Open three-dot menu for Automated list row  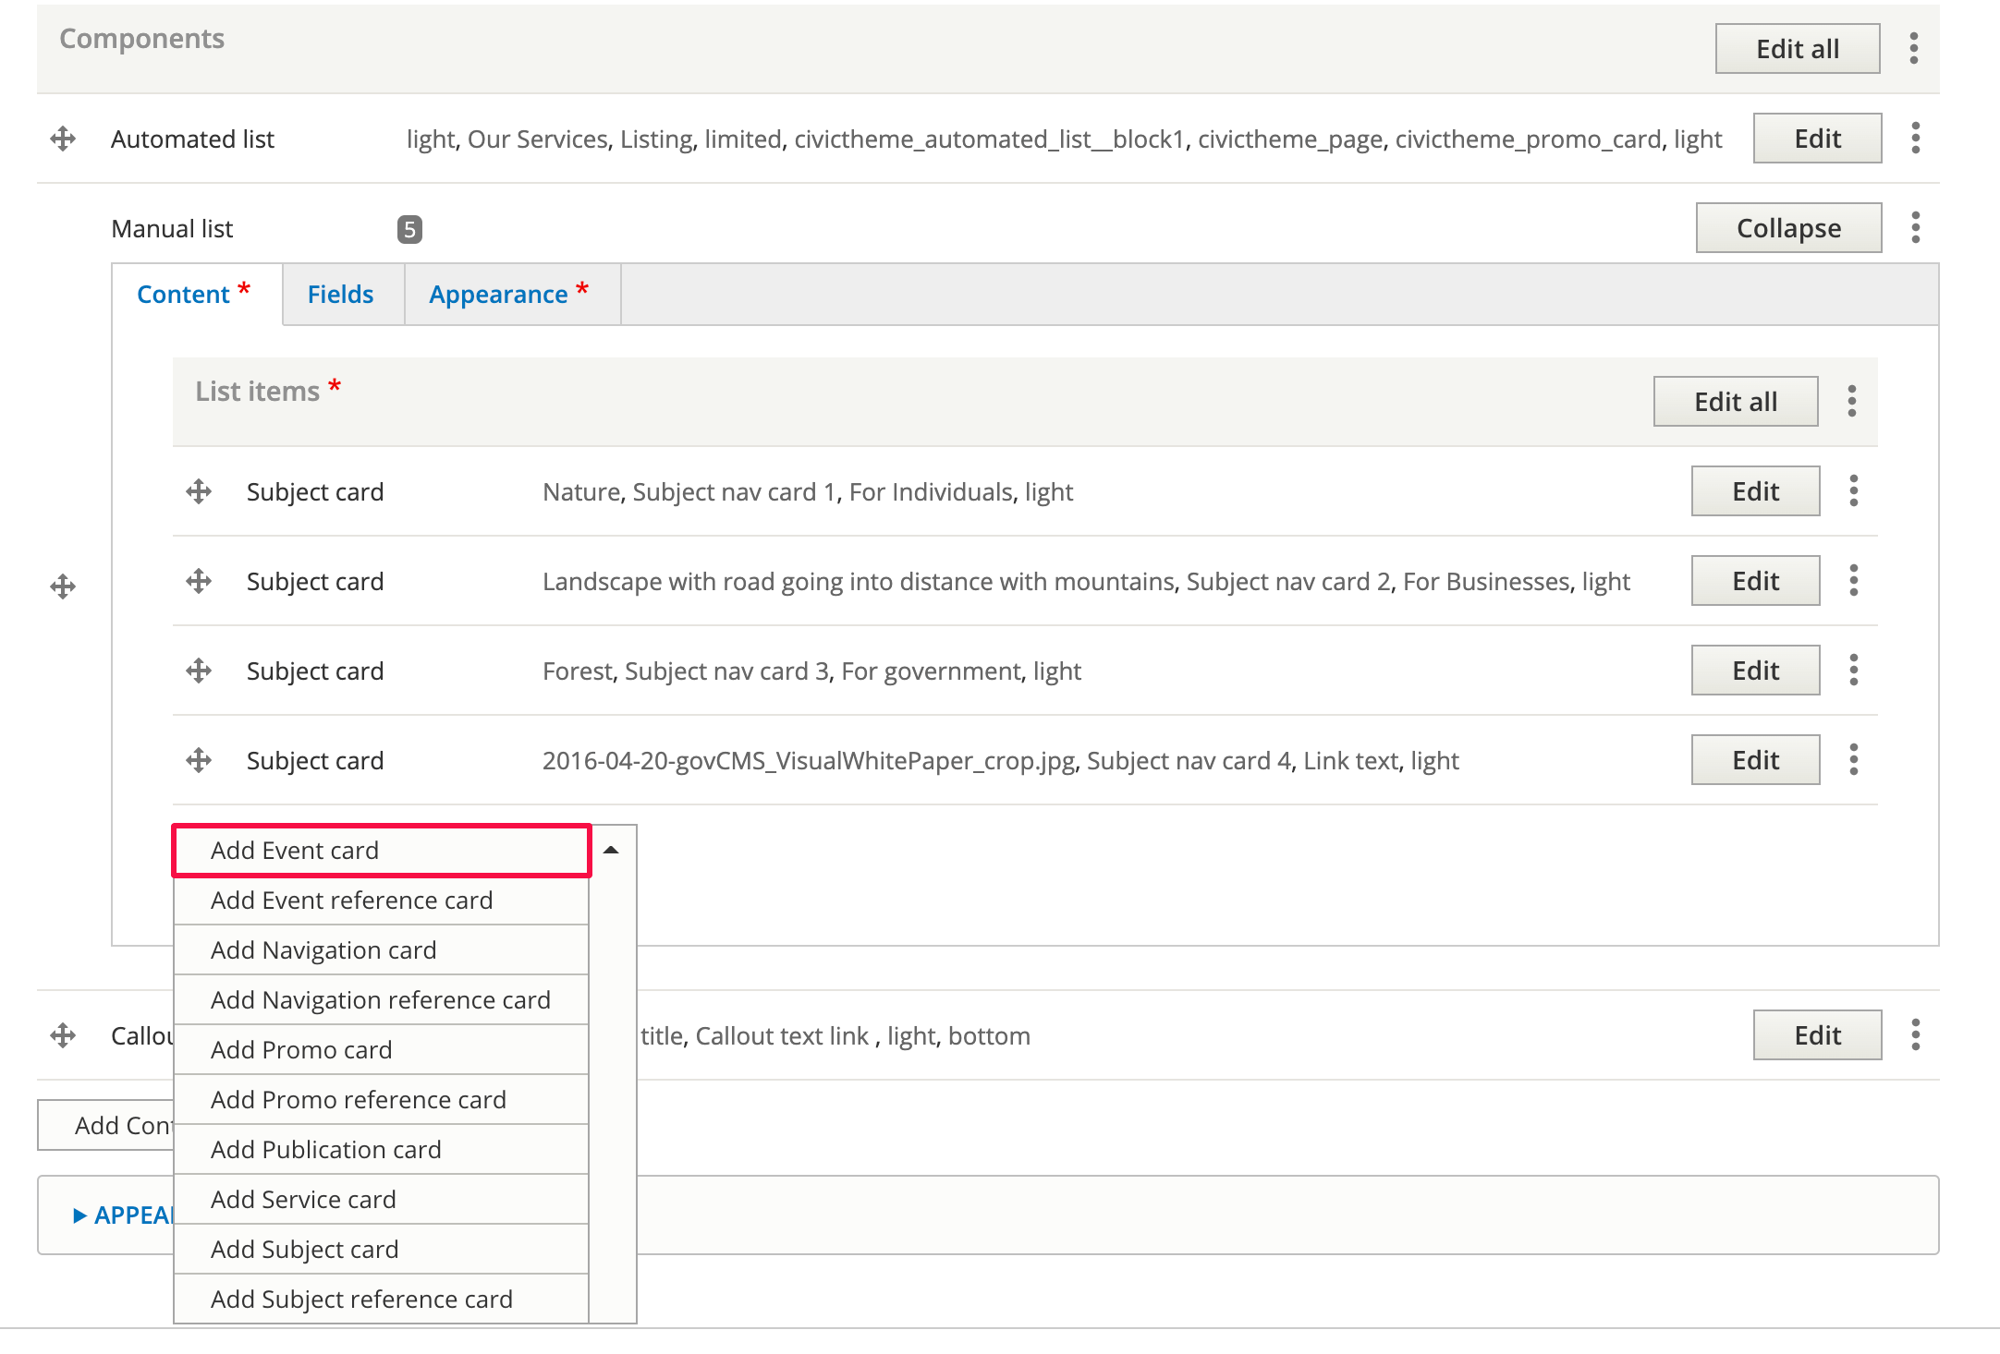coord(1916,139)
